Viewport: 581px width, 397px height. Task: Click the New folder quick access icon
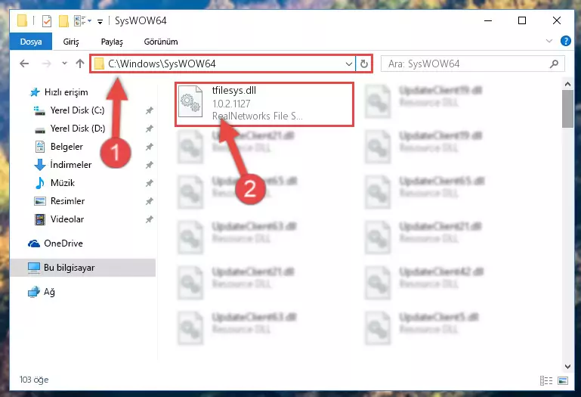pyautogui.click(x=63, y=20)
